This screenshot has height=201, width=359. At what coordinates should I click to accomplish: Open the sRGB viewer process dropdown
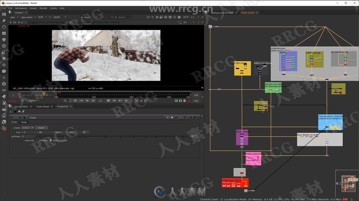point(60,17)
